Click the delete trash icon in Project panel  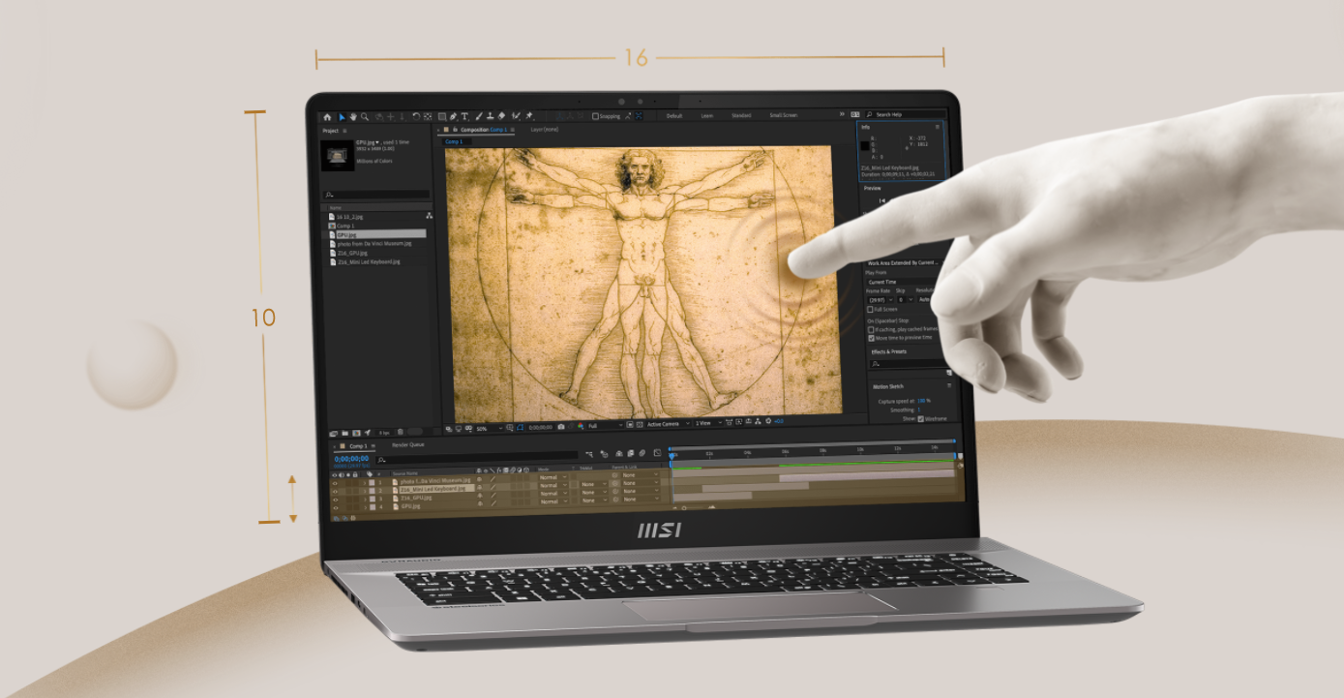(401, 433)
